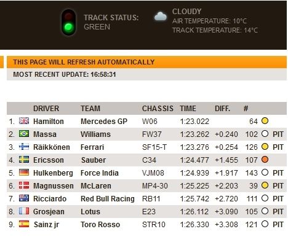Click the French flag beside Grosjean

(x=24, y=211)
